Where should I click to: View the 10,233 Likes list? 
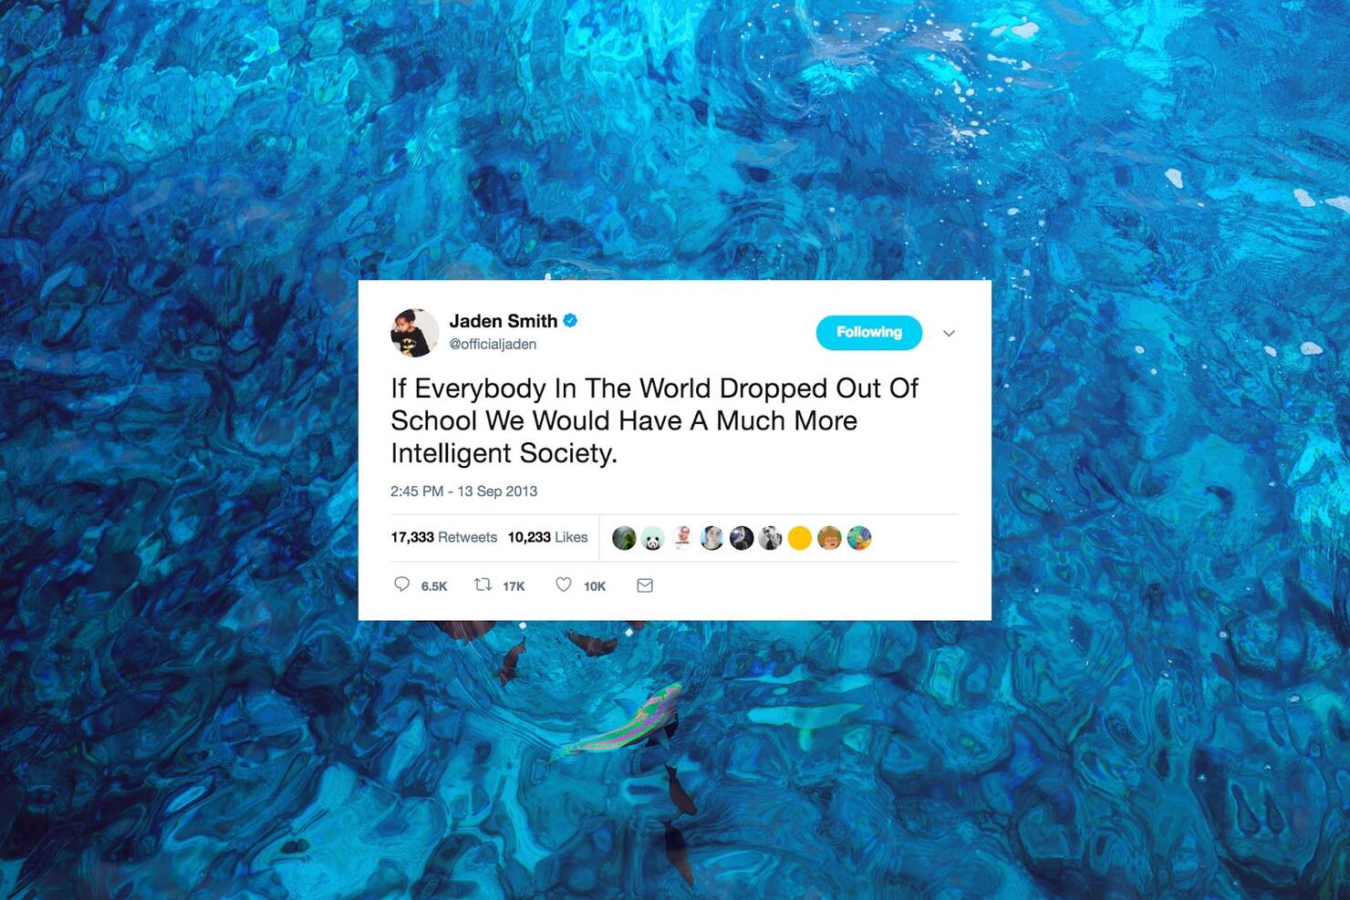[x=547, y=537]
